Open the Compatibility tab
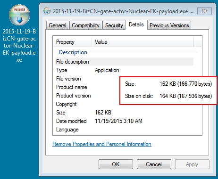Image resolution: width=218 pixels, height=179 pixels. [86, 25]
